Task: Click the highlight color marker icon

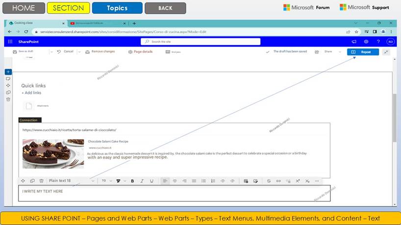Action: [x=118, y=181]
